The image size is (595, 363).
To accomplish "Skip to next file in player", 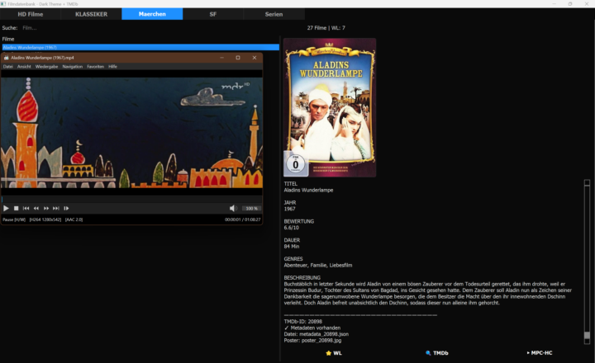I will click(x=56, y=208).
